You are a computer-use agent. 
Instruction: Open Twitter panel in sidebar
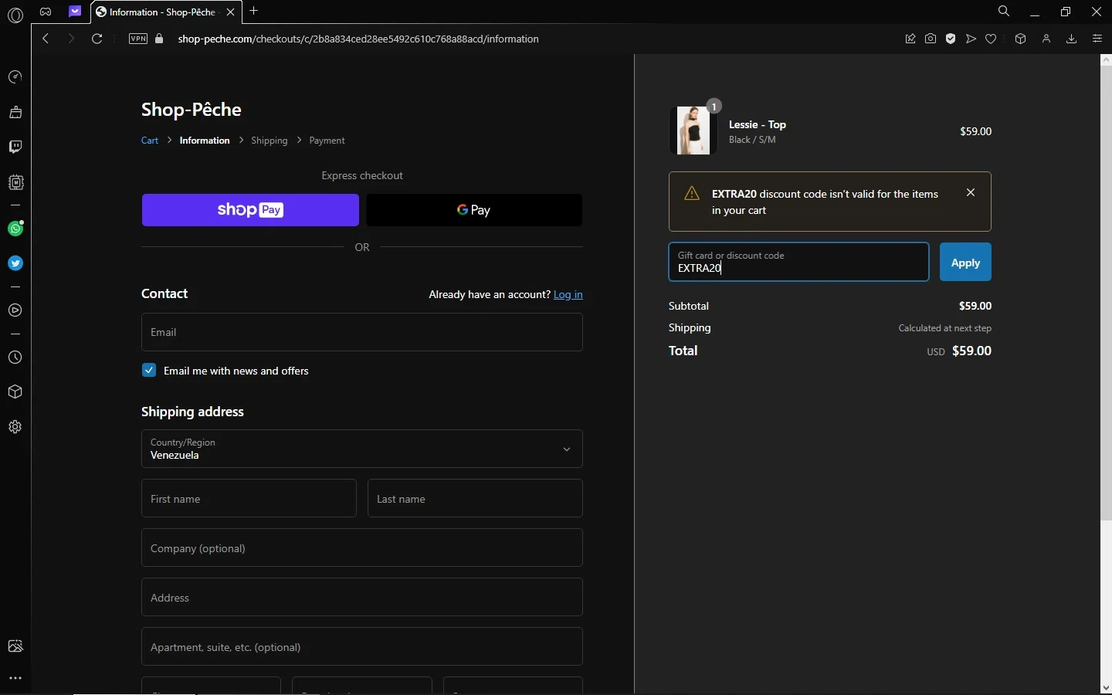[15, 263]
